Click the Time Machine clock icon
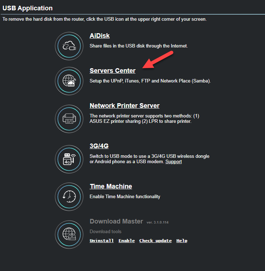This screenshot has width=265, height=271. click(x=69, y=196)
